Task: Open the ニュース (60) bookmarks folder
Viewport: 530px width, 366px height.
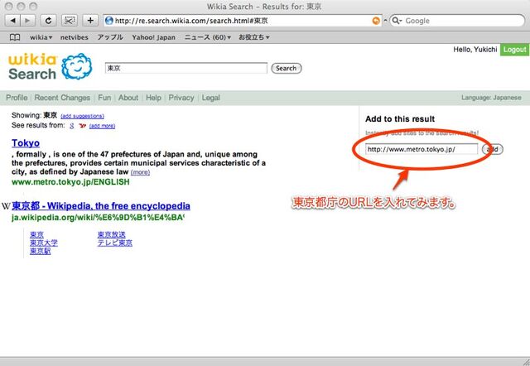Action: [208, 37]
